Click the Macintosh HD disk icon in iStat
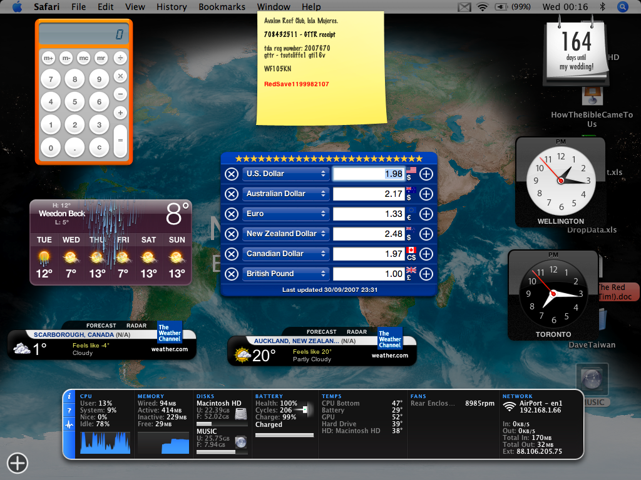This screenshot has height=480, width=641. coord(241,414)
